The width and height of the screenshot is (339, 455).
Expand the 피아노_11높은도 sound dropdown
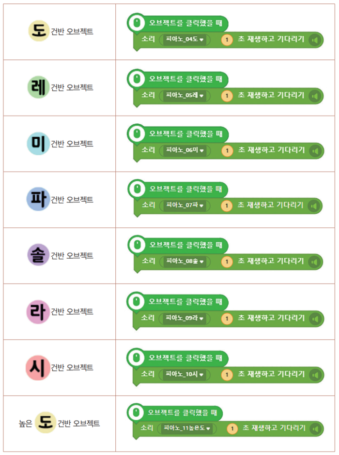(x=186, y=428)
